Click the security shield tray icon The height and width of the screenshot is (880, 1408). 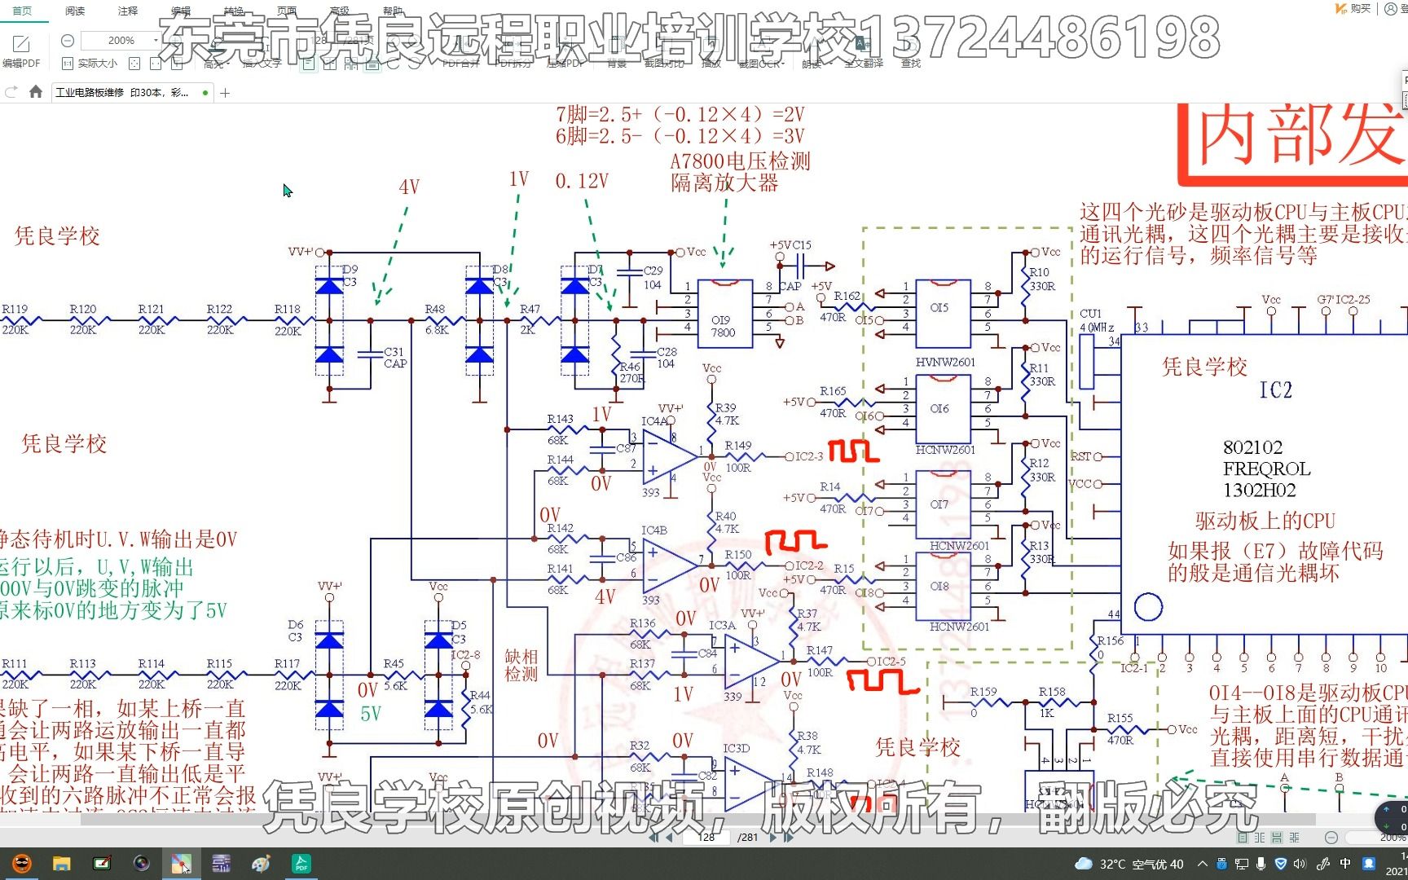1280,864
